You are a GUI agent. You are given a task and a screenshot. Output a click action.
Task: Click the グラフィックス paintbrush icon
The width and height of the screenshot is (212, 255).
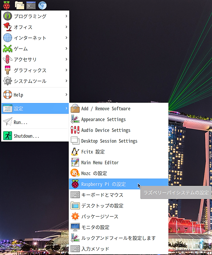[8, 70]
